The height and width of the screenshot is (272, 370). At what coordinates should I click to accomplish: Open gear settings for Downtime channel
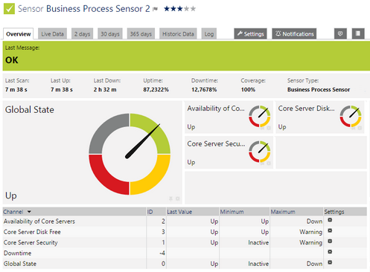(330, 252)
